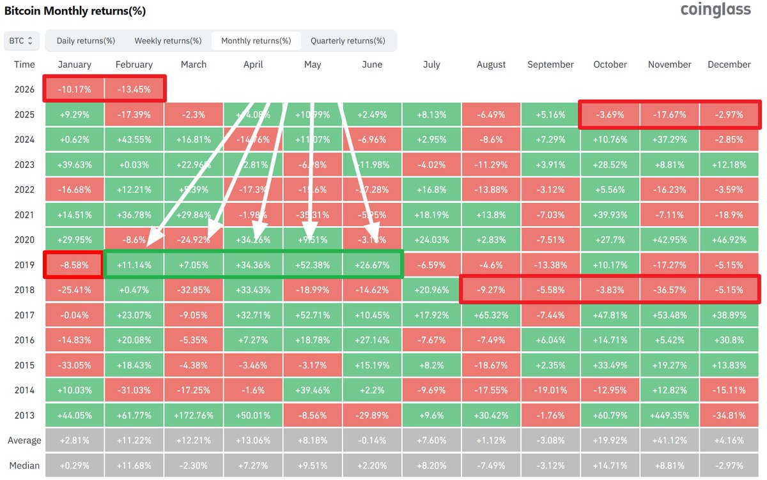Click the coinglass logo
This screenshot has height=480, width=767.
click(716, 10)
